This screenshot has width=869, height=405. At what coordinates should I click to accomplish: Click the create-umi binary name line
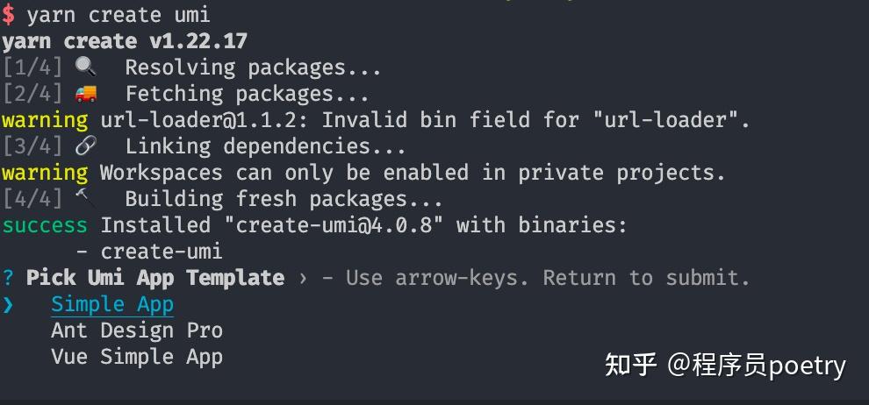[162, 252]
